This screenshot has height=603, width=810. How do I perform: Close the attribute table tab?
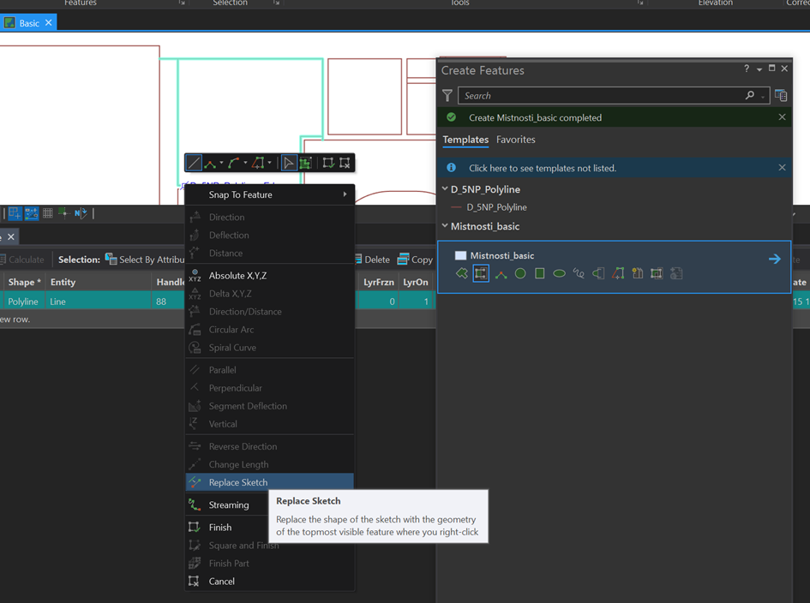coord(11,236)
